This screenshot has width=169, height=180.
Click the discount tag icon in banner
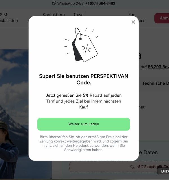pyautogui.click(x=132, y=167)
